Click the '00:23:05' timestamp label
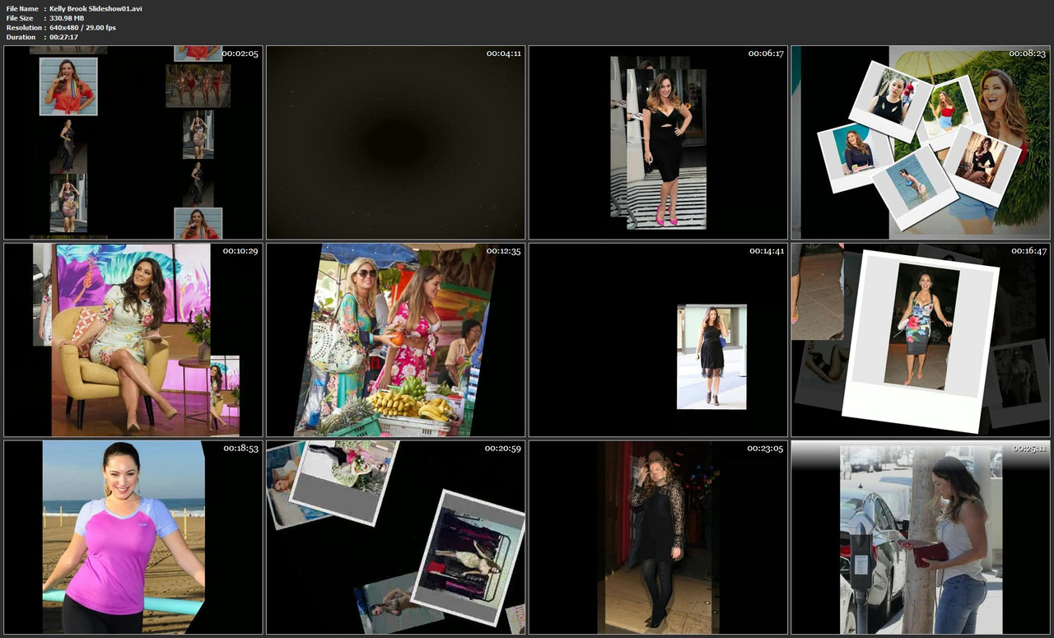 click(x=766, y=449)
